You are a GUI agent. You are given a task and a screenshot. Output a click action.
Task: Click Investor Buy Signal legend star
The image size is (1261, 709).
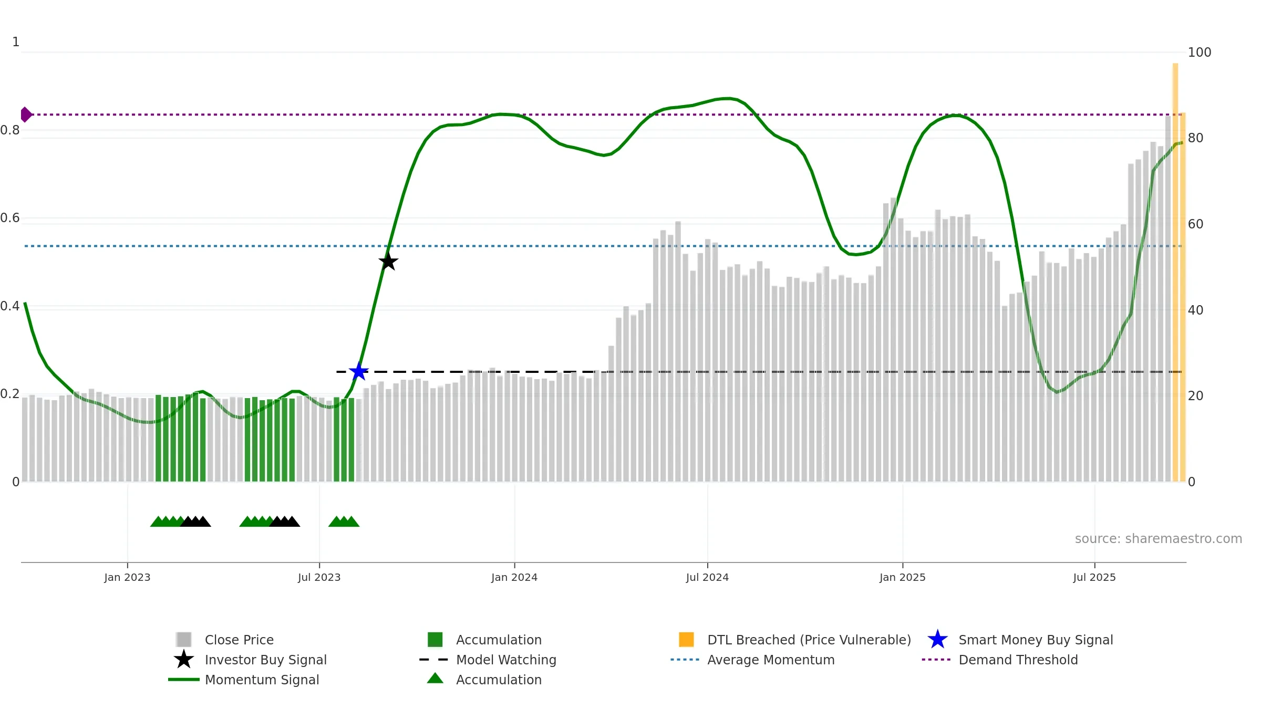pyautogui.click(x=184, y=660)
